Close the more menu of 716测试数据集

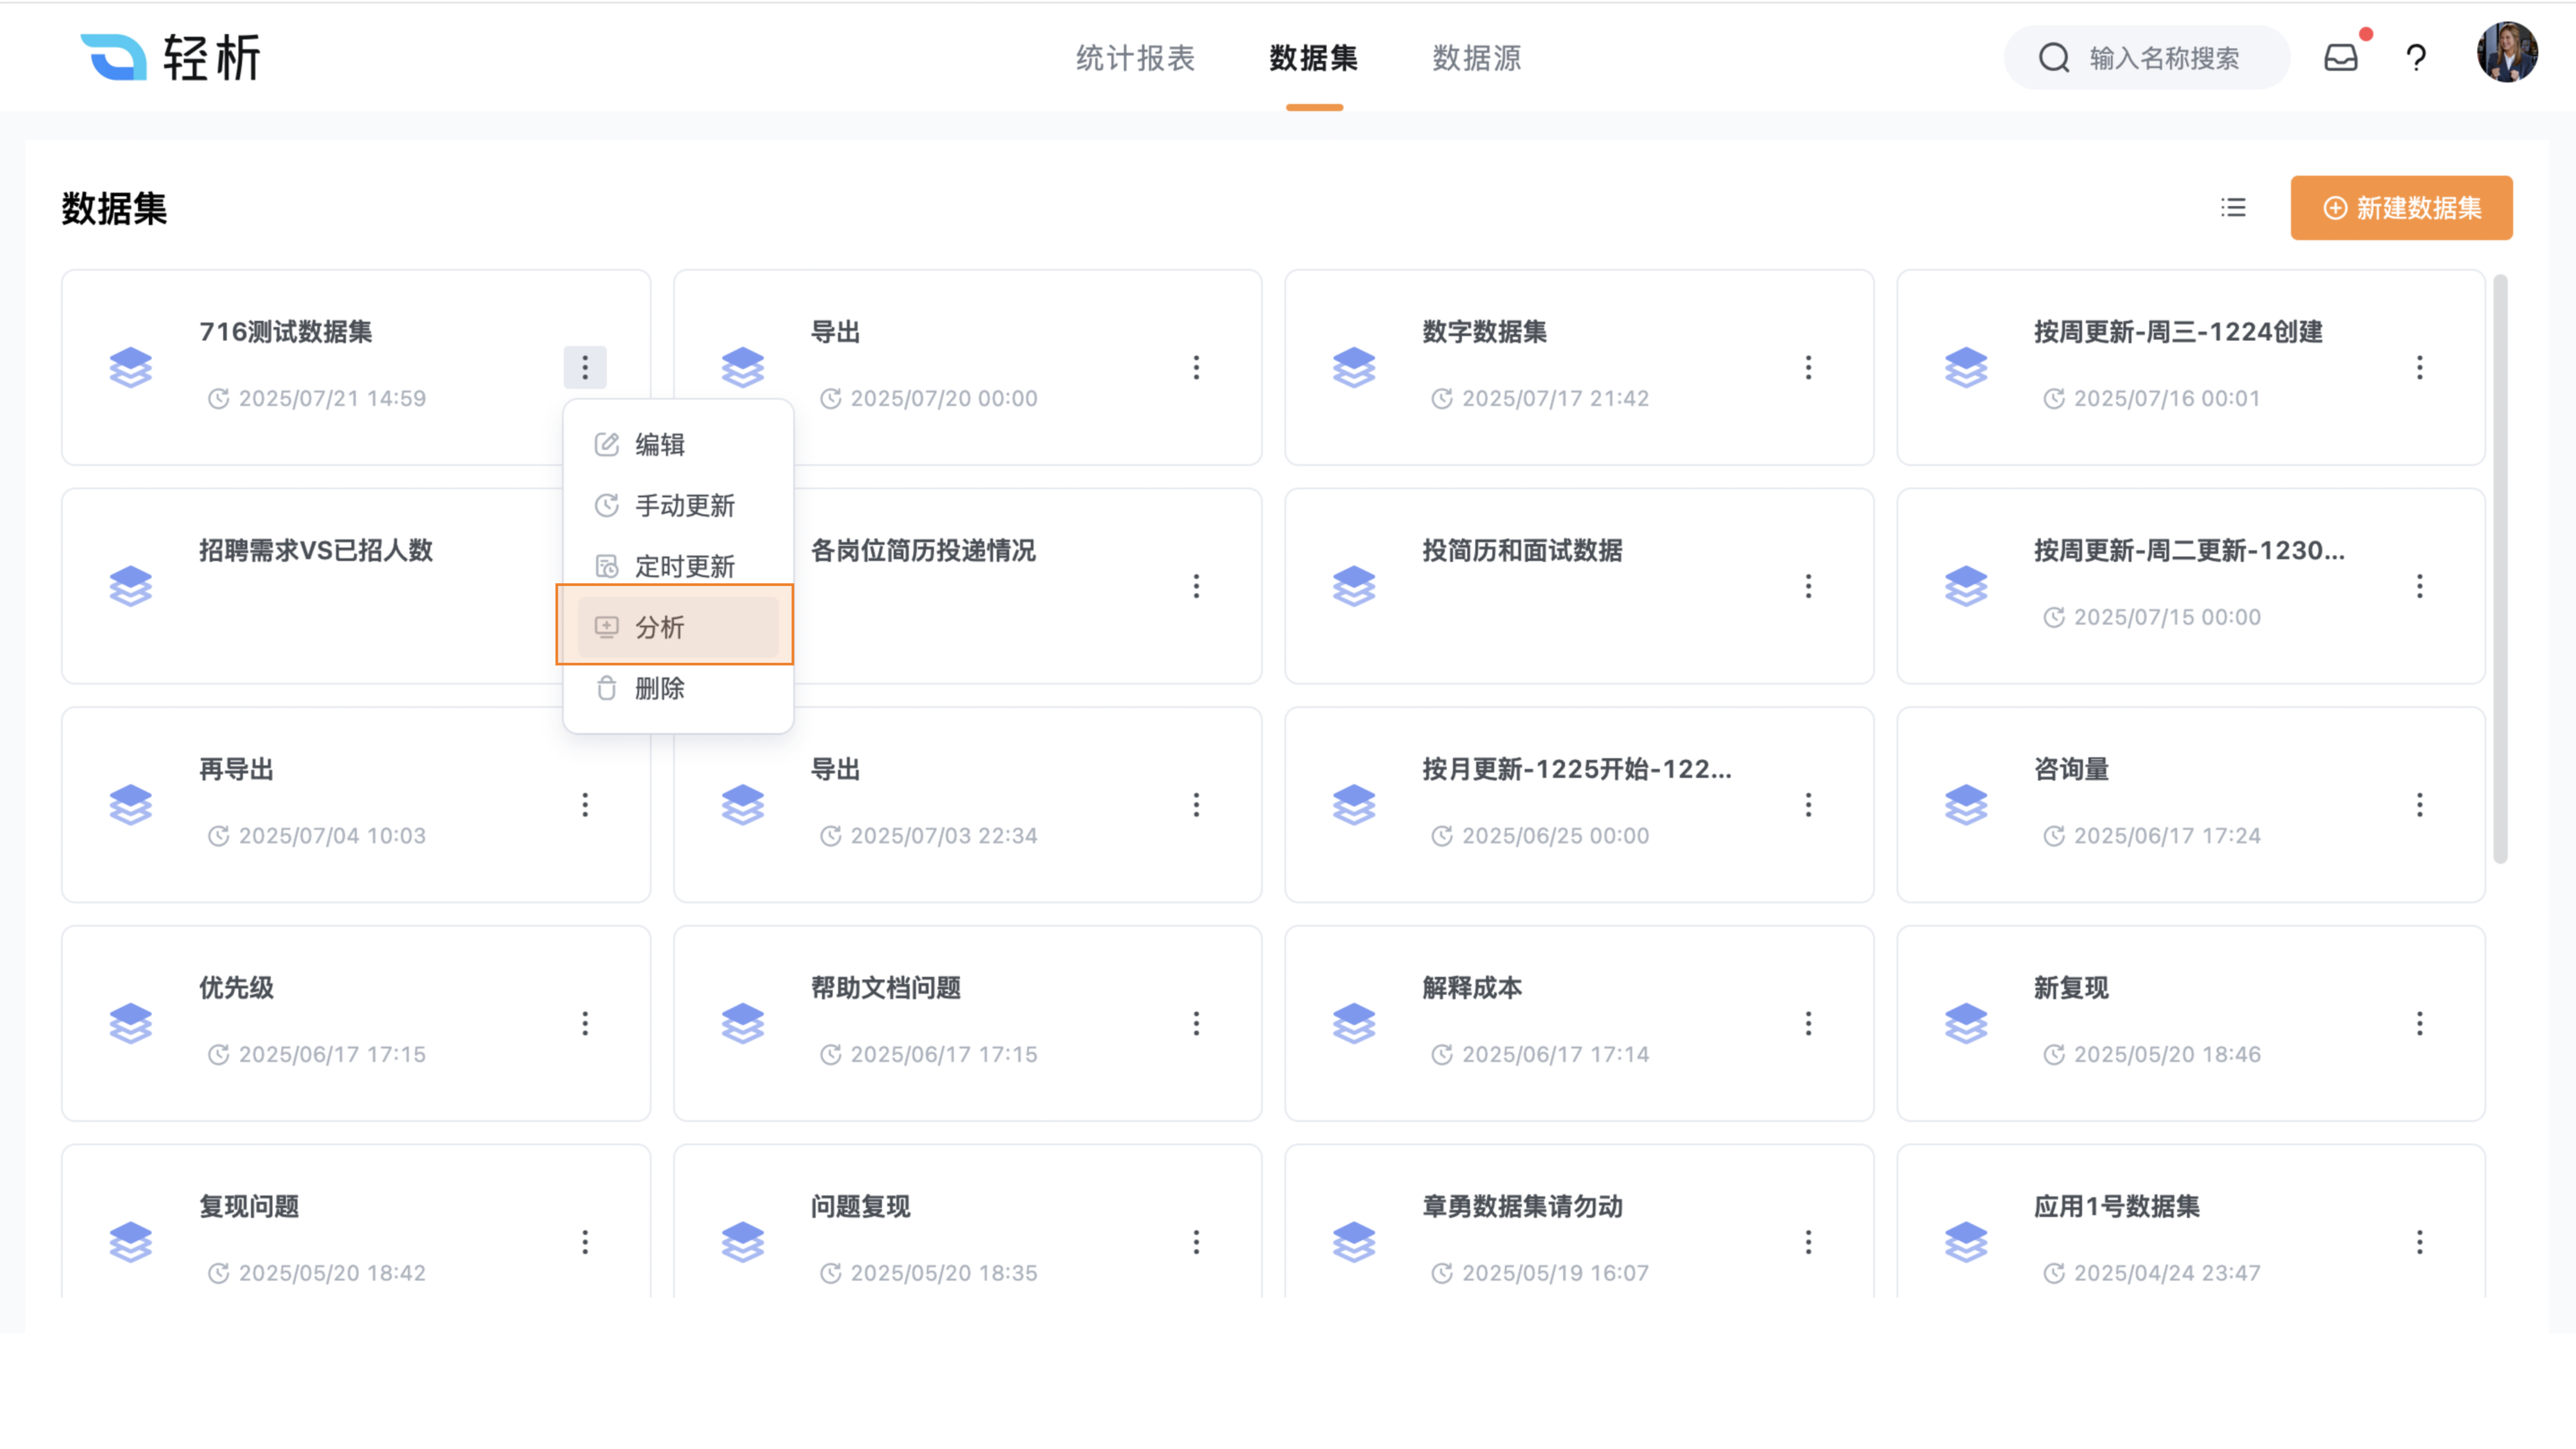(x=585, y=367)
